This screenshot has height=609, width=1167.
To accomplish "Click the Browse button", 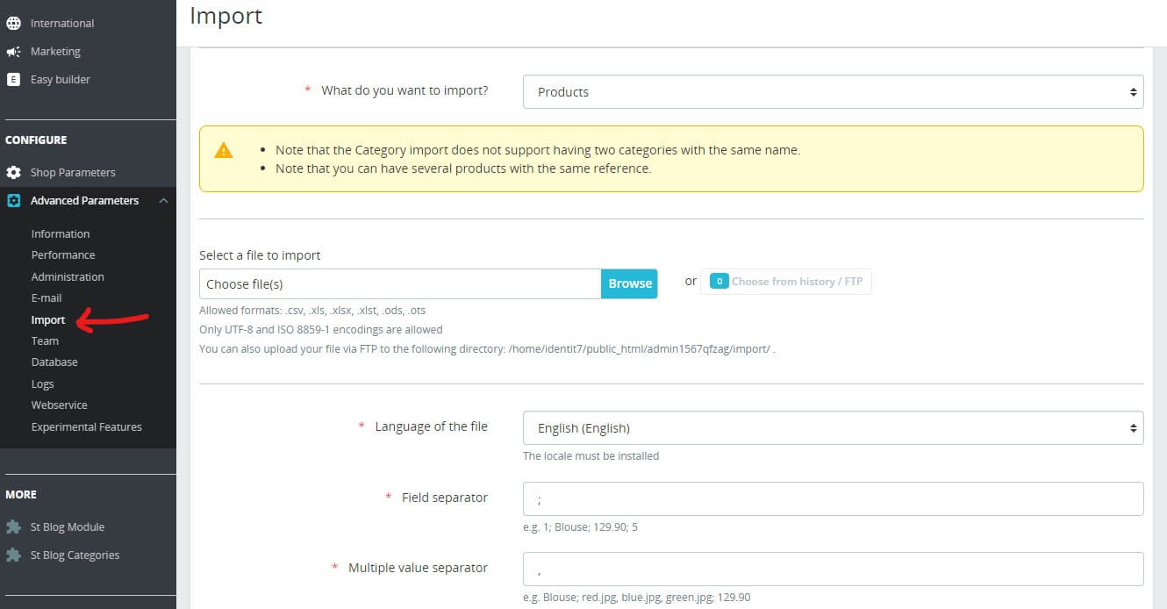I will point(630,283).
